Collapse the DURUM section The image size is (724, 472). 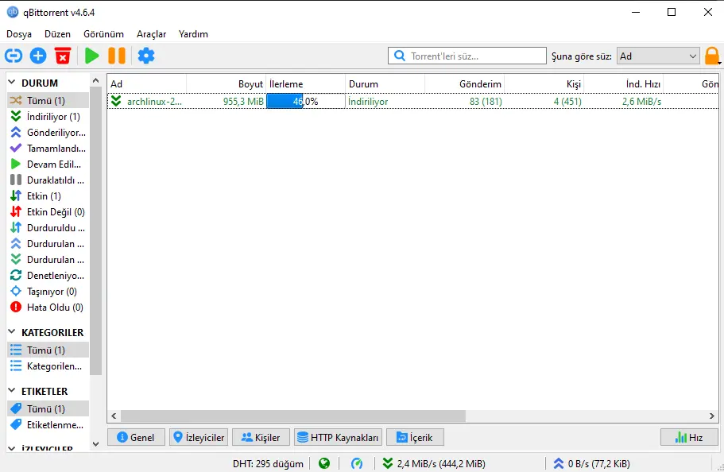(12, 83)
